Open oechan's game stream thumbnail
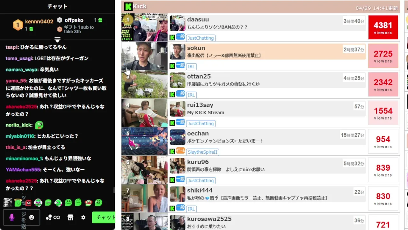 pyautogui.click(x=144, y=142)
